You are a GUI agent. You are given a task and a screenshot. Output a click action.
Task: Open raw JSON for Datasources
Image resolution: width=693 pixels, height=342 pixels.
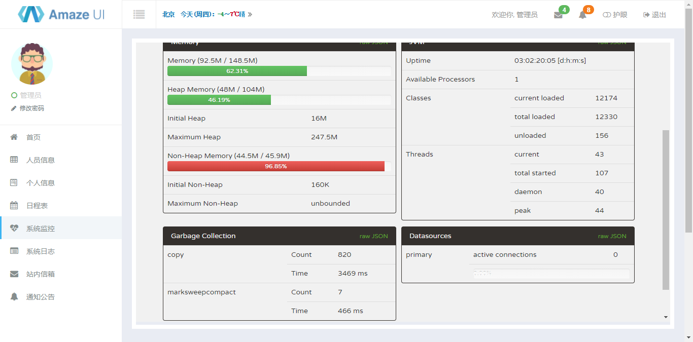click(612, 236)
